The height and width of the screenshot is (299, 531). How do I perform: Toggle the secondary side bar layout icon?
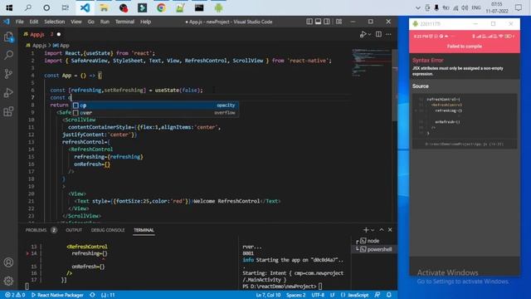coord(327,22)
